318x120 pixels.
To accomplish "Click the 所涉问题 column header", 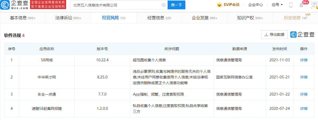I will click(x=172, y=49).
